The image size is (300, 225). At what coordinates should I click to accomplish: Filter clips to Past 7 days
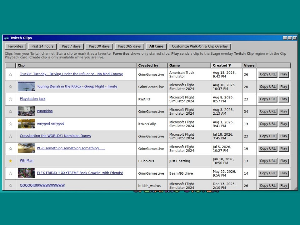pyautogui.click(x=71, y=46)
